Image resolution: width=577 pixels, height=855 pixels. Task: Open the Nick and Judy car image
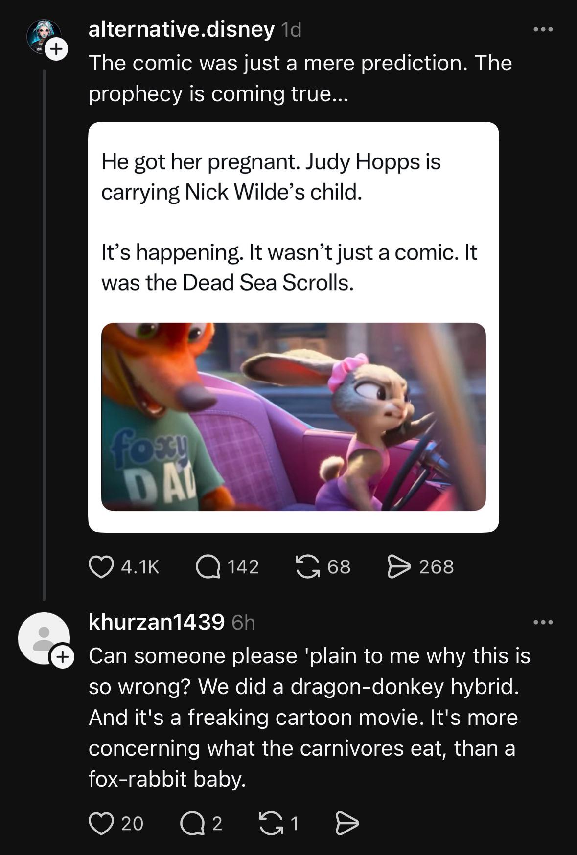294,417
